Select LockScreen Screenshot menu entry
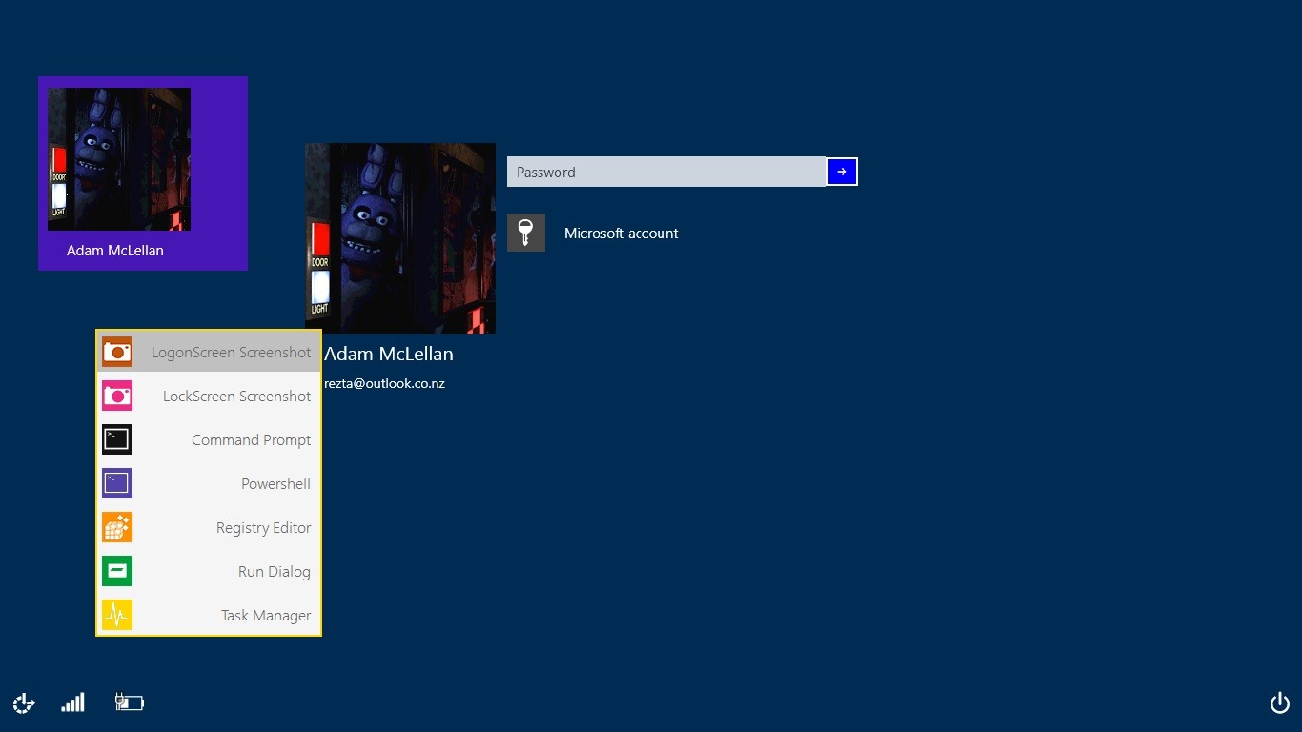Image resolution: width=1302 pixels, height=732 pixels. [x=209, y=396]
